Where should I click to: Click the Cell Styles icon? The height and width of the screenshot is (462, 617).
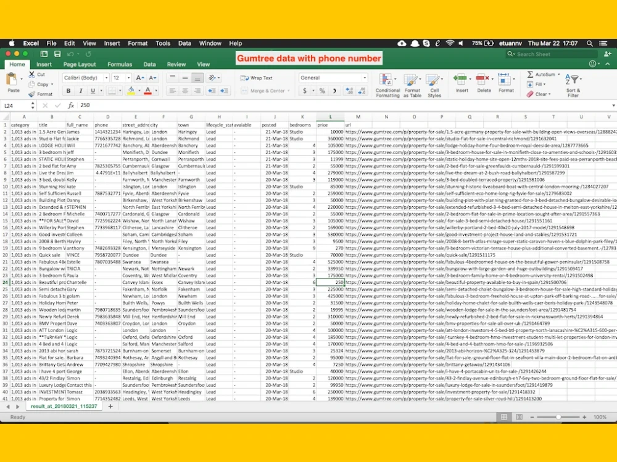(x=432, y=79)
